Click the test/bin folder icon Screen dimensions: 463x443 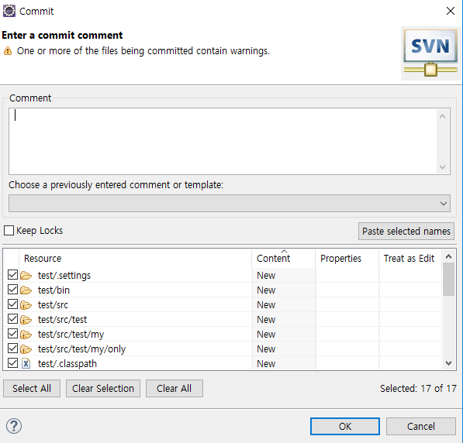tap(26, 290)
